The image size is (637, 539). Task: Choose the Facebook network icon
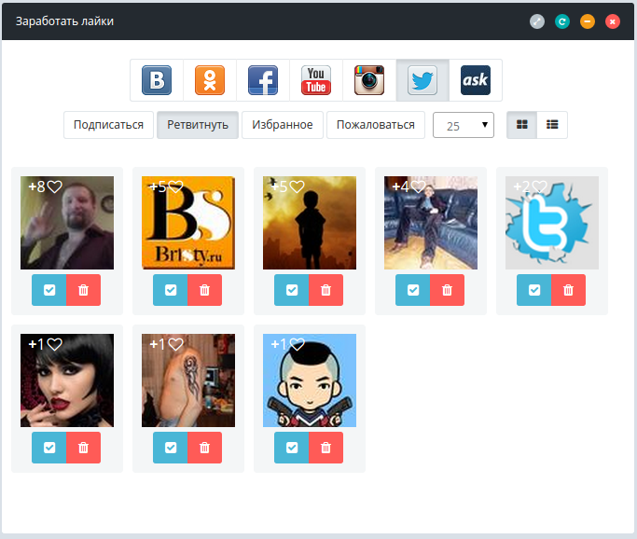[263, 80]
